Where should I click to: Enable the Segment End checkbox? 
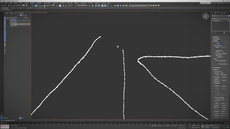pyautogui.click(x=215, y=55)
